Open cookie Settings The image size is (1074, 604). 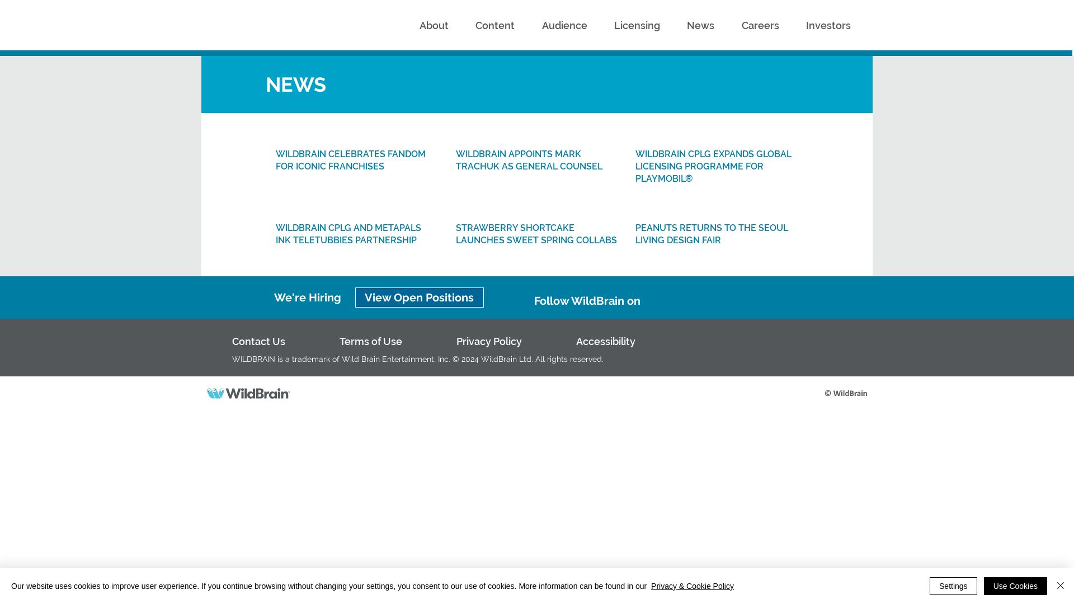[953, 586]
